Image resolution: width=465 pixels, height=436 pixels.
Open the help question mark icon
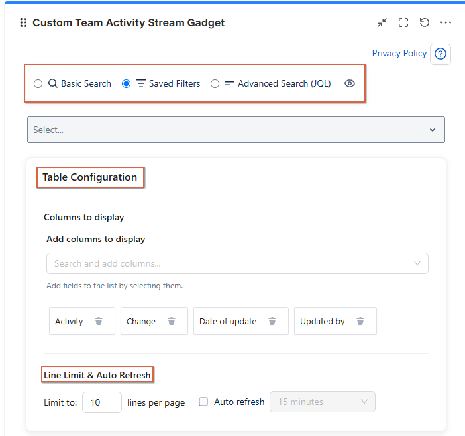440,54
